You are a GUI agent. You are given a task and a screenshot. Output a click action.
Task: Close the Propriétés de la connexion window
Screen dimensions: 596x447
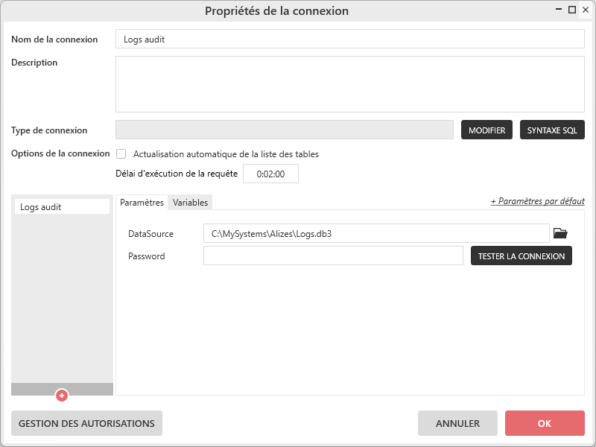[585, 10]
